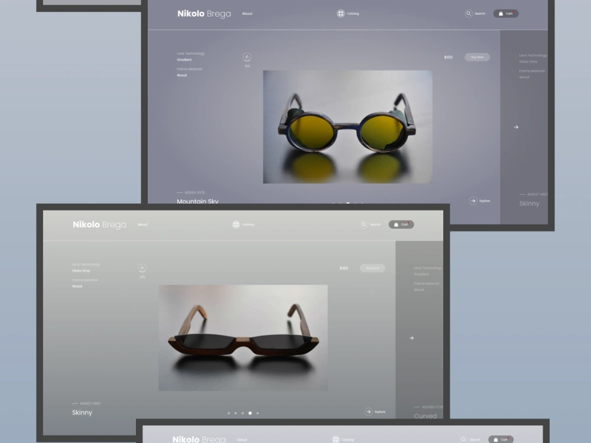Viewport: 591px width, 443px height.
Task: Click the $150 price text
Action: (x=448, y=57)
